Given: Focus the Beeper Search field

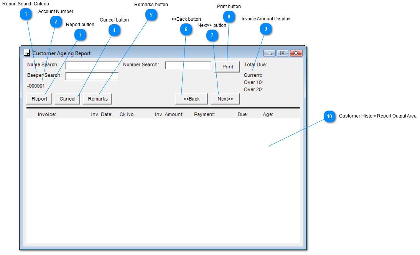Looking at the screenshot, I should (92, 76).
